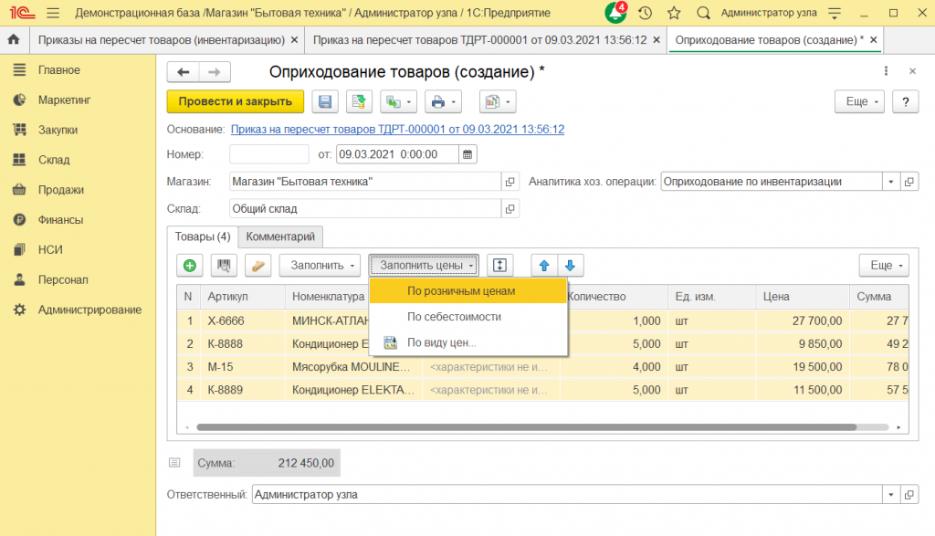Open barcode scanner search icon
The height and width of the screenshot is (536, 935).
point(224,266)
